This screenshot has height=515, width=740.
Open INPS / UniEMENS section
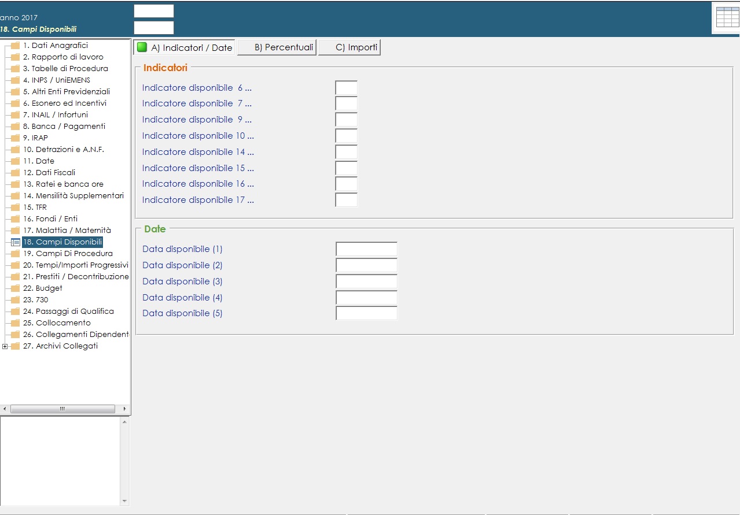[x=61, y=80]
